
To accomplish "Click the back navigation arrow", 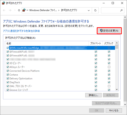I will (x=4, y=10).
